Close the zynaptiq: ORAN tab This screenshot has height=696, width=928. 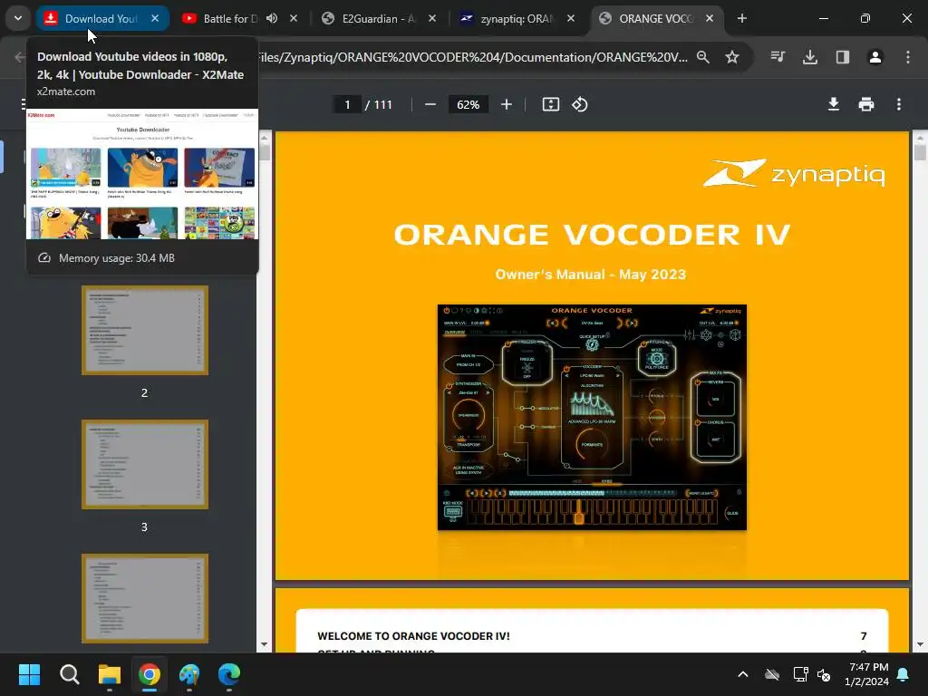point(571,18)
